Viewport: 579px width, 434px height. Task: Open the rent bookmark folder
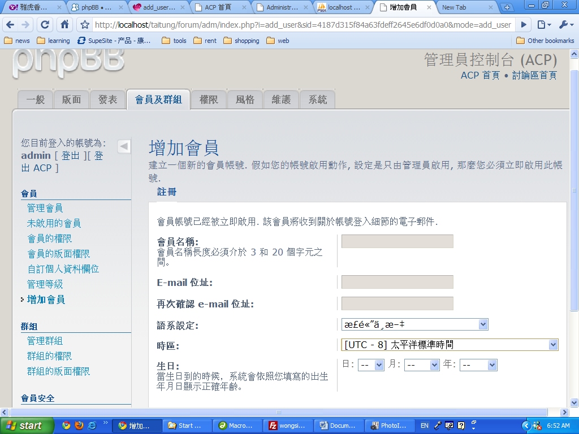(x=205, y=41)
